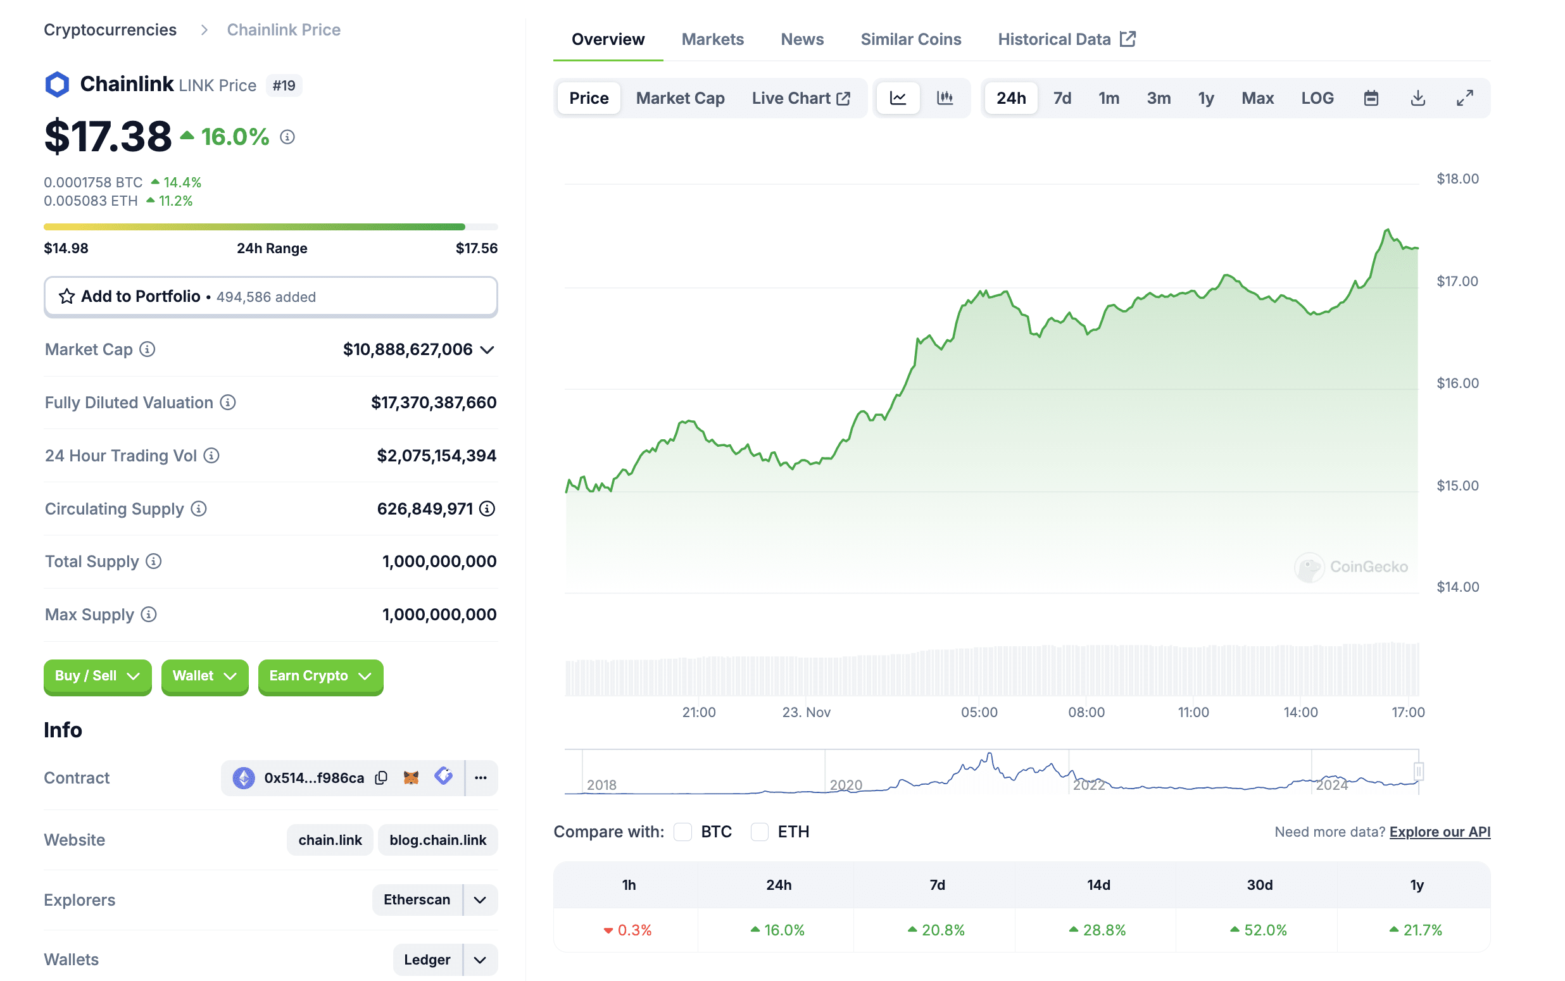Click the right handle of the timeline navigator
Image resolution: width=1565 pixels, height=981 pixels.
[1418, 771]
